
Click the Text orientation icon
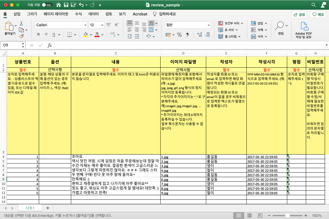tap(149, 36)
